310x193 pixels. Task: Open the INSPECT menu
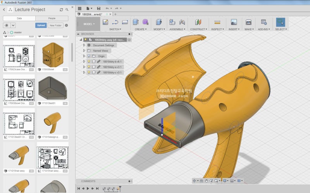(x=217, y=29)
